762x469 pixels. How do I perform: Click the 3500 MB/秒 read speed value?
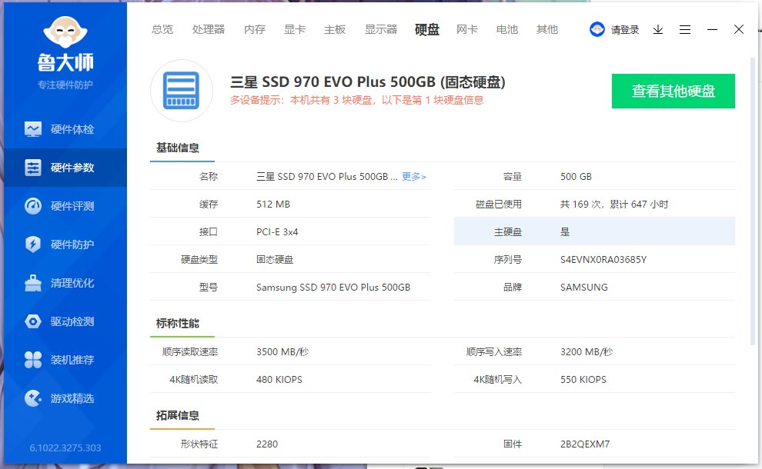pyautogui.click(x=282, y=352)
